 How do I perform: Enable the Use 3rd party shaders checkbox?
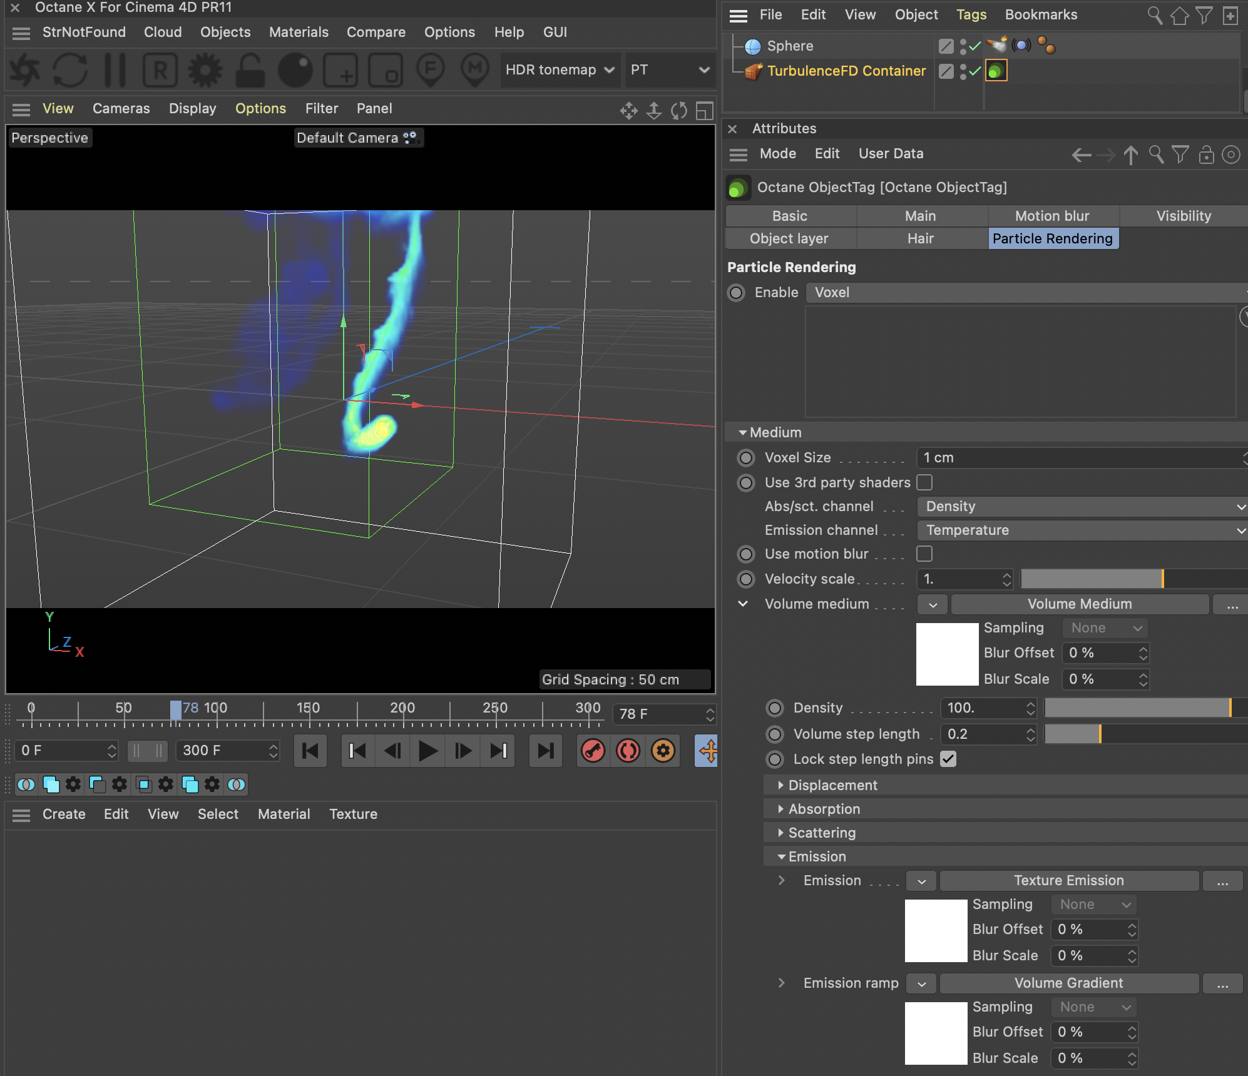pos(924,482)
